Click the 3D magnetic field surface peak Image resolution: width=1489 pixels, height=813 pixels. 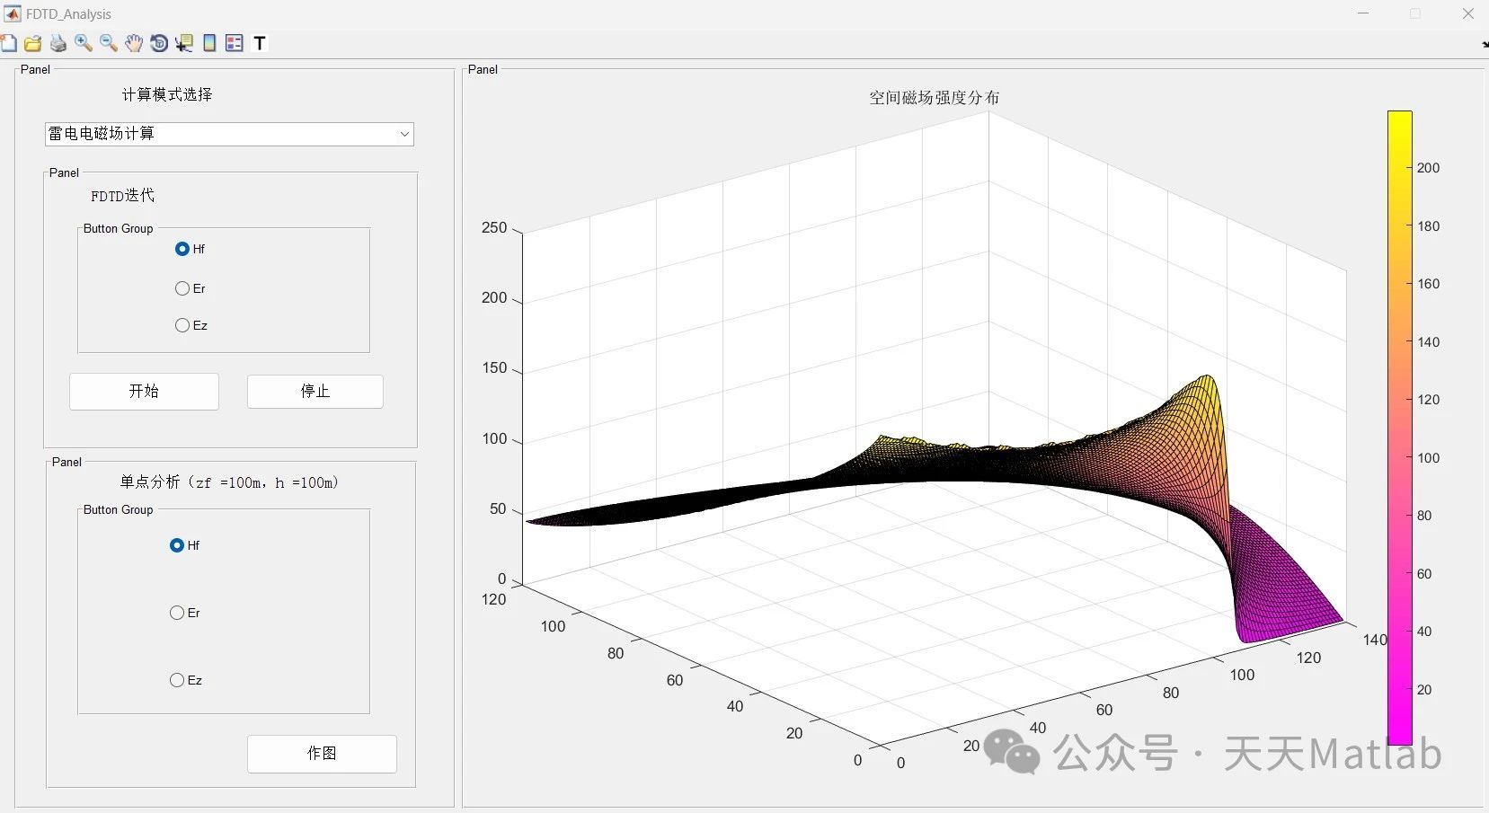1209,378
